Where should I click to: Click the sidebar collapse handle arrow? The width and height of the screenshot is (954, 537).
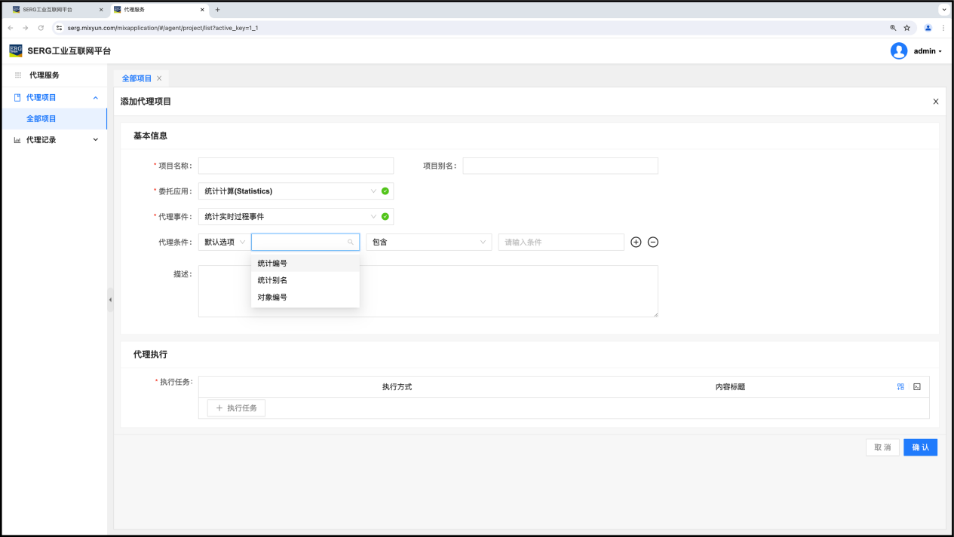[110, 300]
